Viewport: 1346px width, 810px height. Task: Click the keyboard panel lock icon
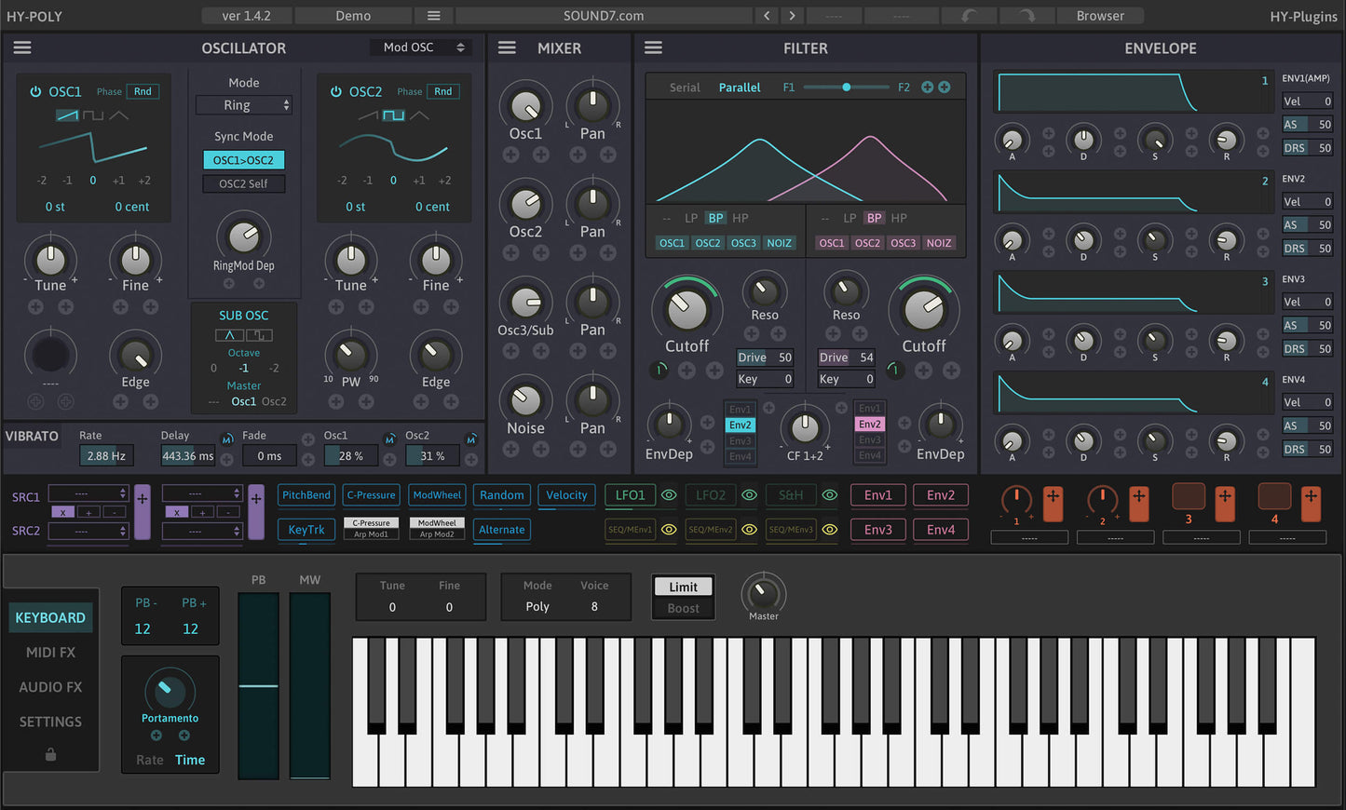pos(50,755)
